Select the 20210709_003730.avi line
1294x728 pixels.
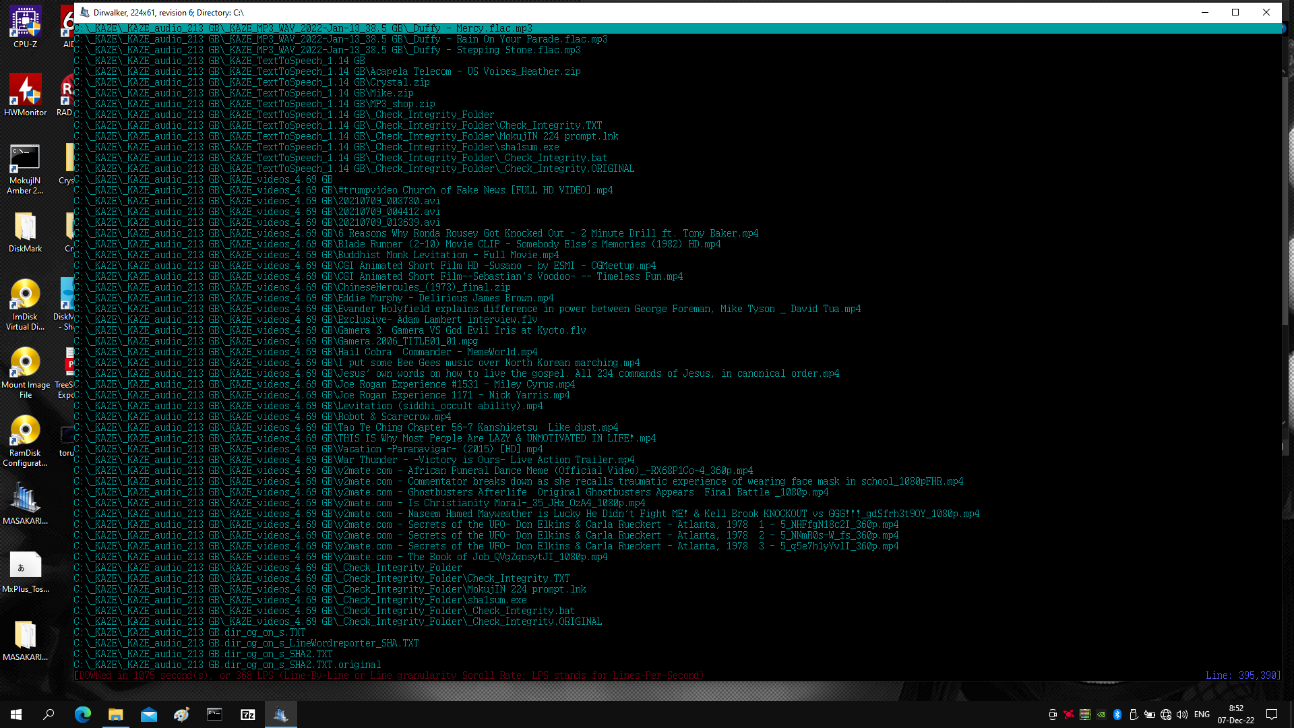[x=257, y=201]
